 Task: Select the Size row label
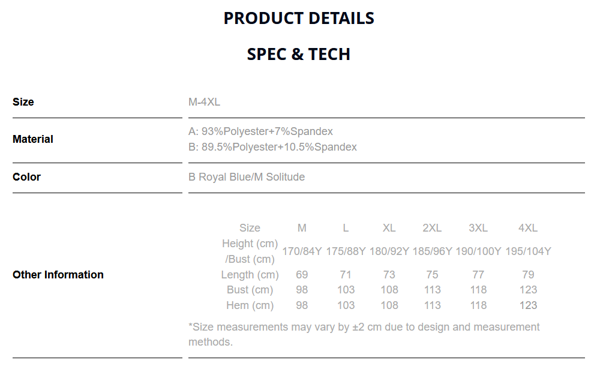23,102
